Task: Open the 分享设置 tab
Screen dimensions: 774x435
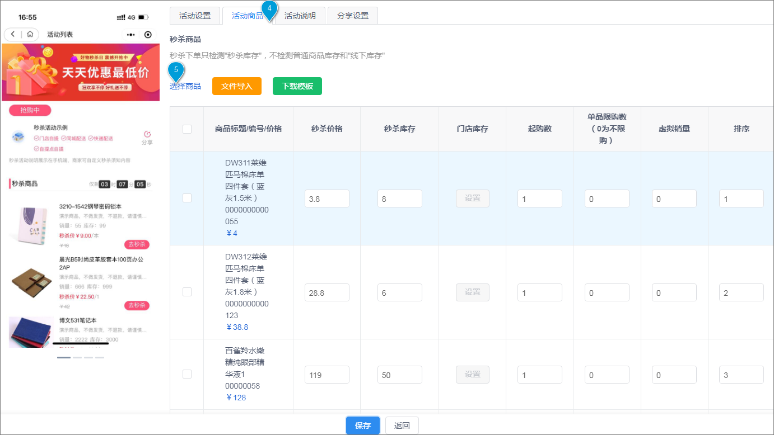Action: coord(353,16)
